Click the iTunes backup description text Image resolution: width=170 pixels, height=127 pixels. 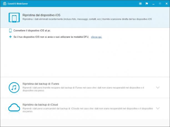tap(83, 89)
